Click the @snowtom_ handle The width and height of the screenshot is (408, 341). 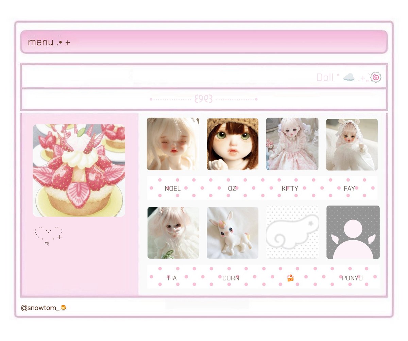tap(40, 308)
